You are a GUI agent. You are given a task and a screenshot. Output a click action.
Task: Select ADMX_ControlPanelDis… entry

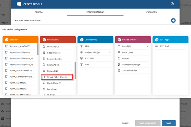20,77
